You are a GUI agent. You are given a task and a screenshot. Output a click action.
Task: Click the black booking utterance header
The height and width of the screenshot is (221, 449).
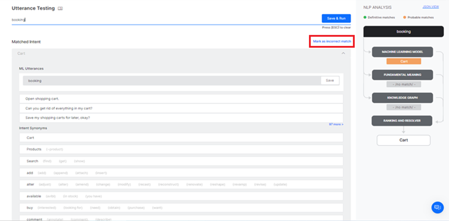pyautogui.click(x=404, y=31)
